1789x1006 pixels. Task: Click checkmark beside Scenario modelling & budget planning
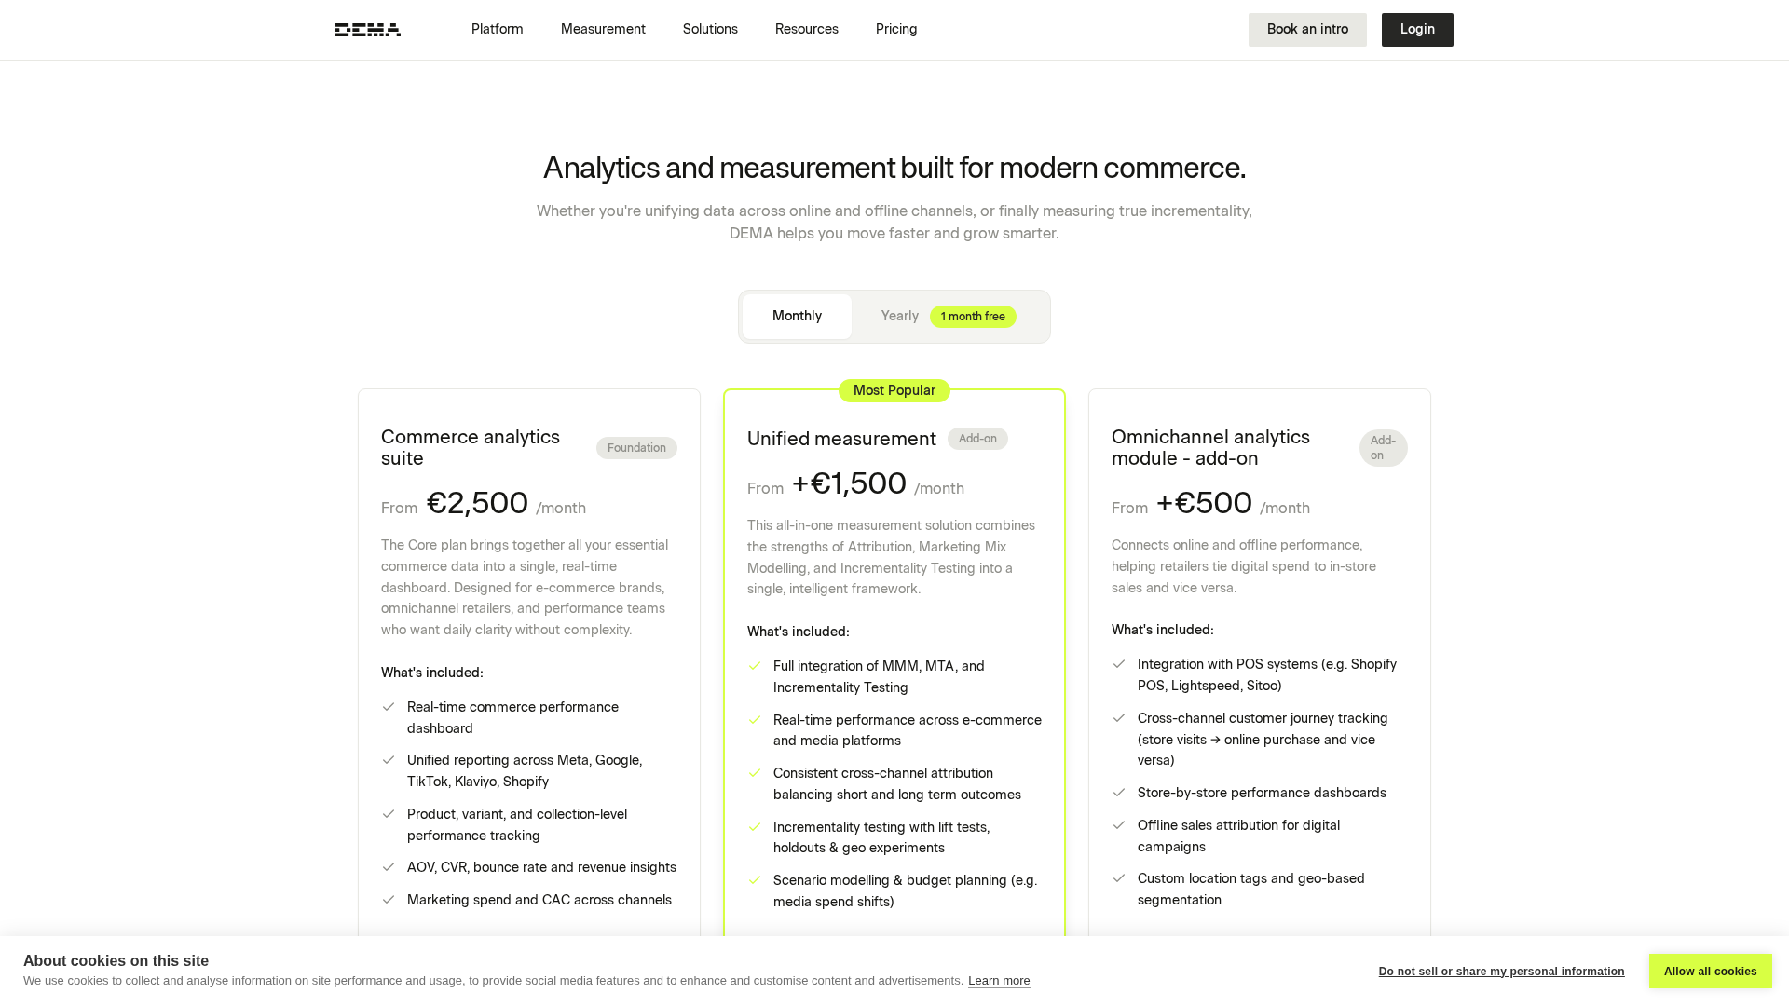[x=755, y=880]
